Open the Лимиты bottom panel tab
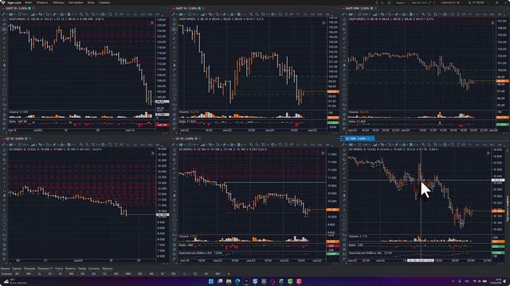510x286 pixels. (x=70, y=269)
